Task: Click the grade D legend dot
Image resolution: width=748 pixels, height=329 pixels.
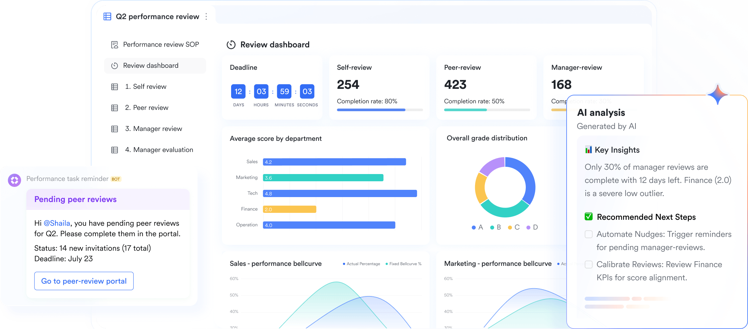Action: click(x=528, y=227)
